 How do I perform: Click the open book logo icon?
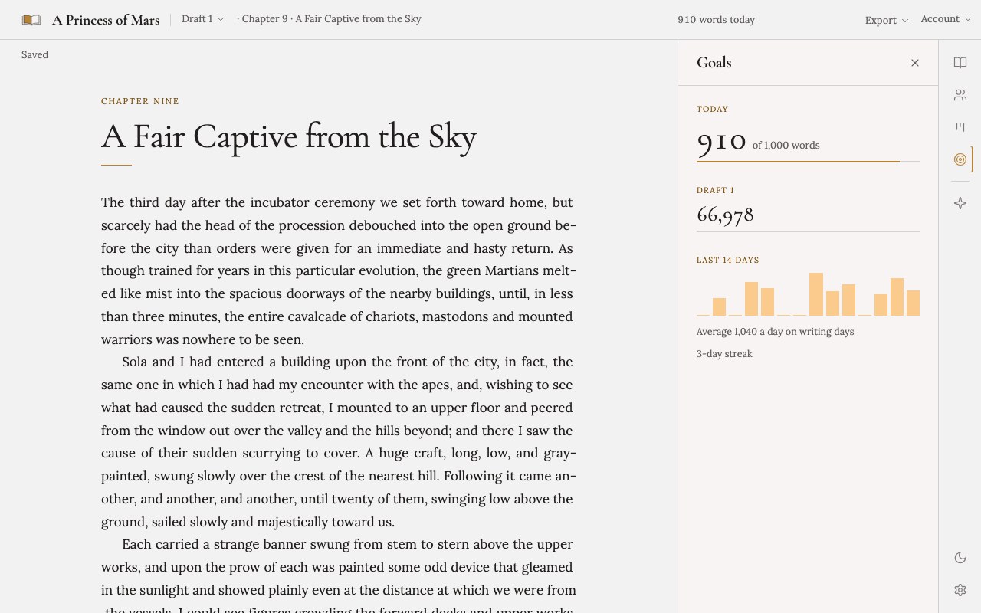tap(31, 20)
